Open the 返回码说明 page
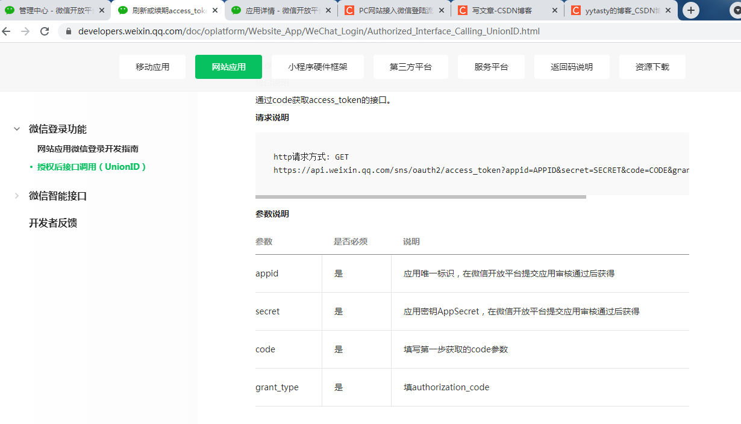741x424 pixels. click(572, 67)
